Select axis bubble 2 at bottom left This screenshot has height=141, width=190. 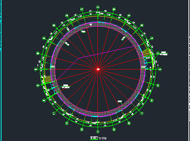coord(67,123)
